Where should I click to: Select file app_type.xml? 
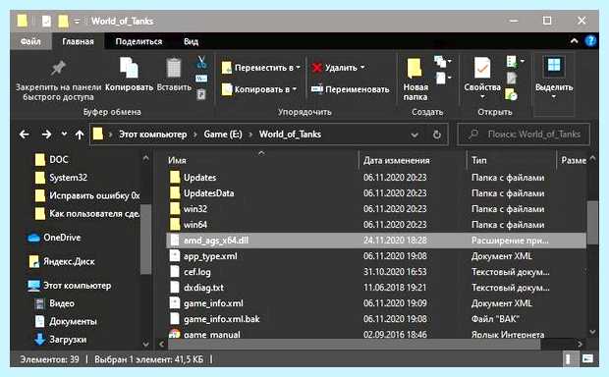pos(210,256)
